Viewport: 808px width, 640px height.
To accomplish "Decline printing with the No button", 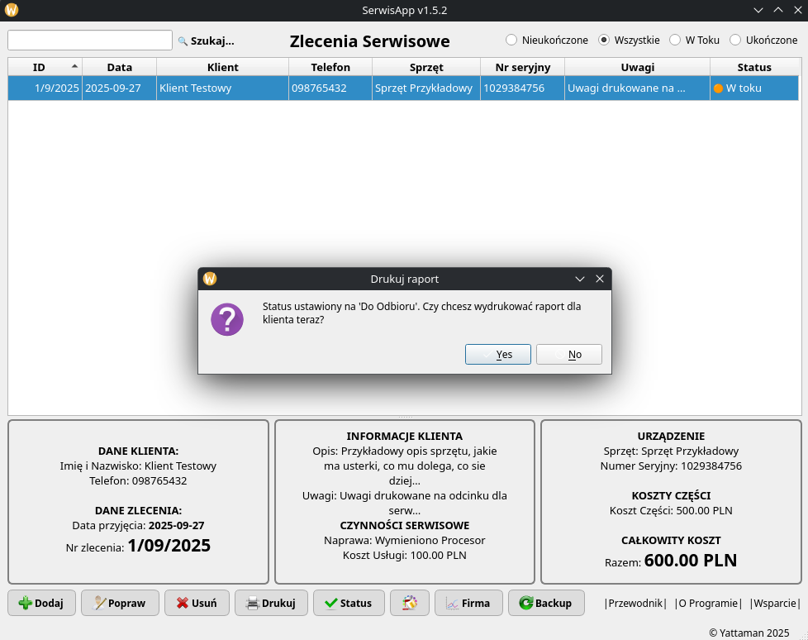I will point(568,354).
